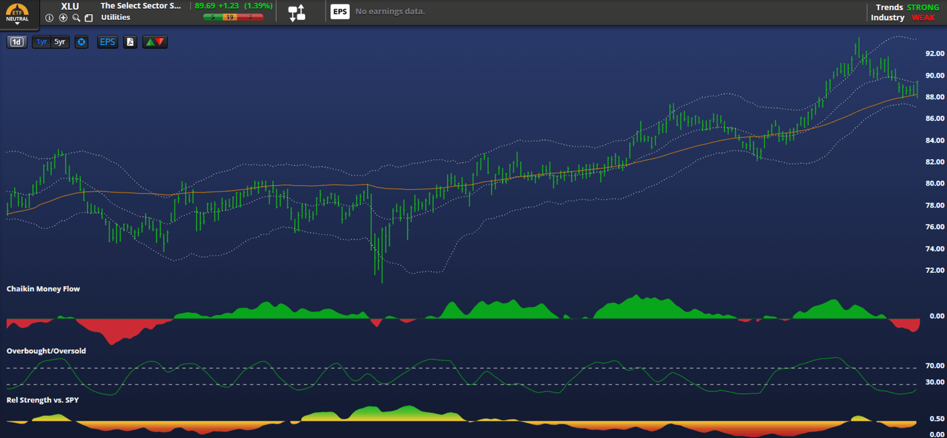Image resolution: width=947 pixels, height=438 pixels.
Task: Click the magnifier search icon under XLU
Action: 76,18
